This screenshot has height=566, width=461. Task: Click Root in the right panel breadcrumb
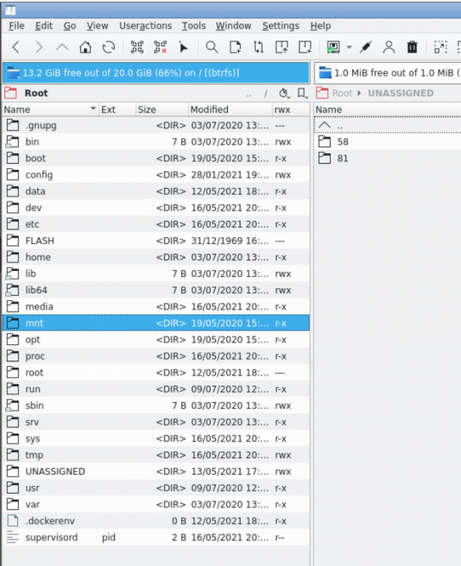point(342,93)
